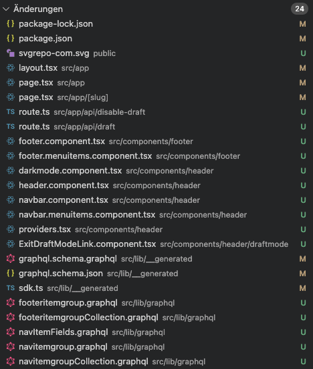This screenshot has width=313, height=369.
Task: Click the React icon of darkmode.component.tsx
Action: point(11,171)
